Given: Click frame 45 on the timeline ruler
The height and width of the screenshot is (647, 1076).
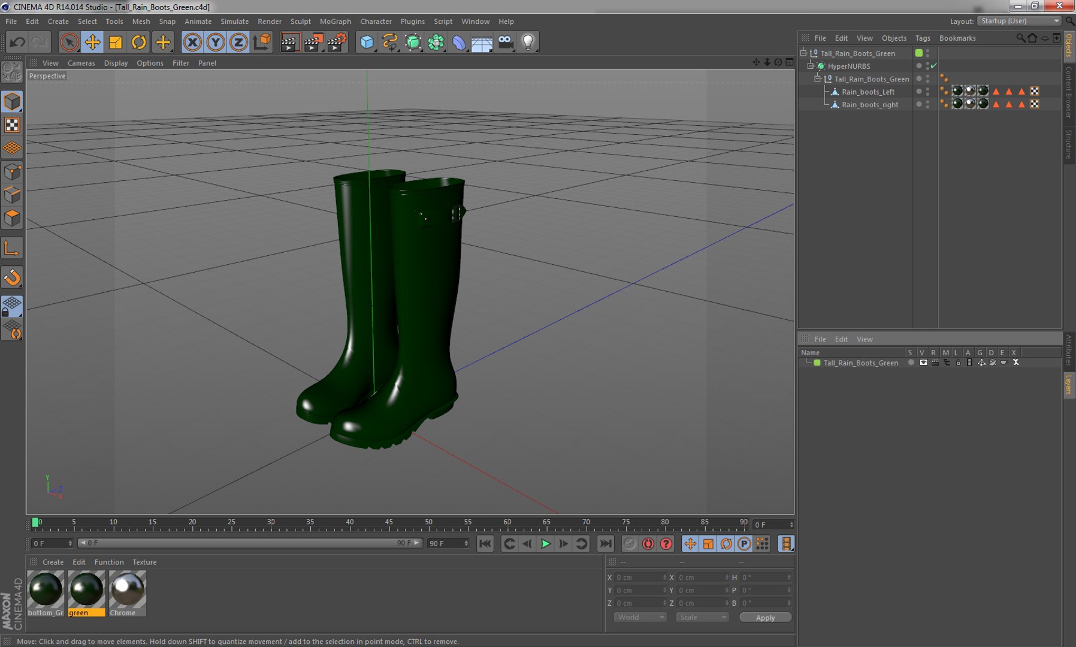Looking at the screenshot, I should click(389, 524).
